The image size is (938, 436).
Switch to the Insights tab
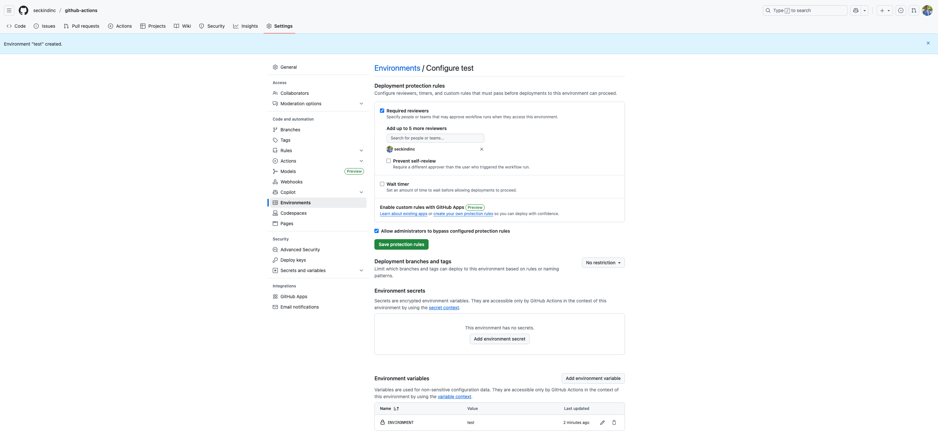tap(245, 26)
